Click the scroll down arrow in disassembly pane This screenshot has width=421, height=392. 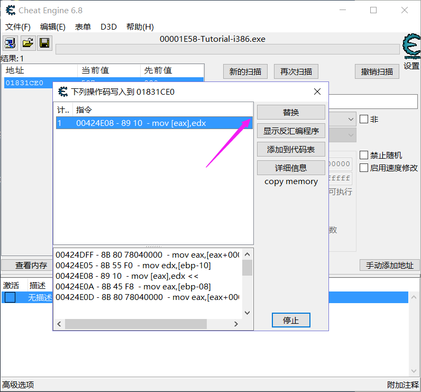[248, 313]
